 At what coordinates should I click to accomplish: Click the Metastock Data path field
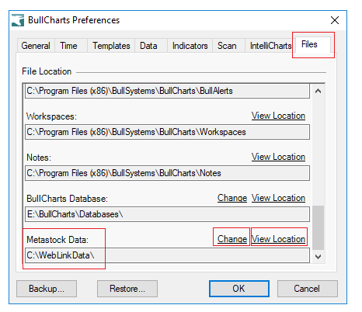tap(167, 255)
